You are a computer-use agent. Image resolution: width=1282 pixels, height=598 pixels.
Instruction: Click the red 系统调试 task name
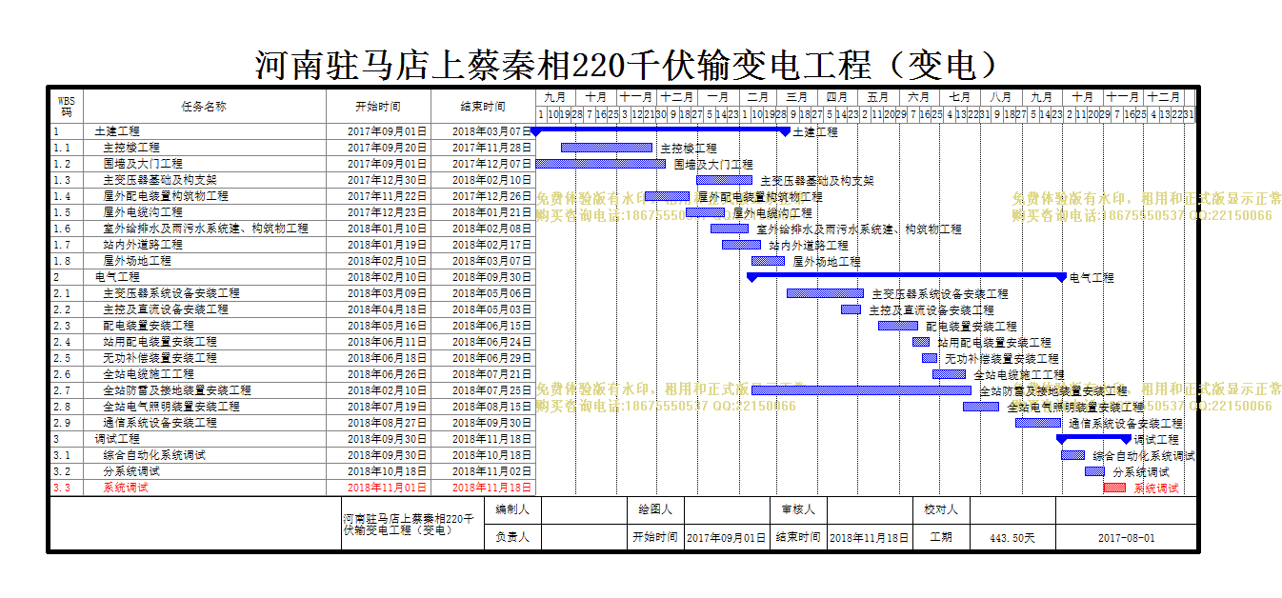tap(126, 488)
